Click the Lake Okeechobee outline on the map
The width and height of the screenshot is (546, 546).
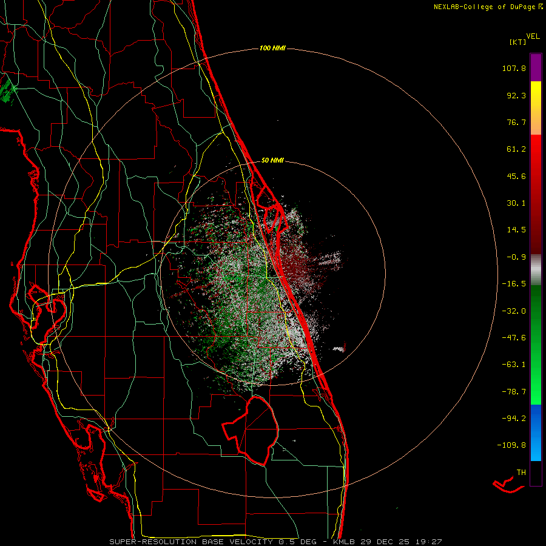pos(251,431)
